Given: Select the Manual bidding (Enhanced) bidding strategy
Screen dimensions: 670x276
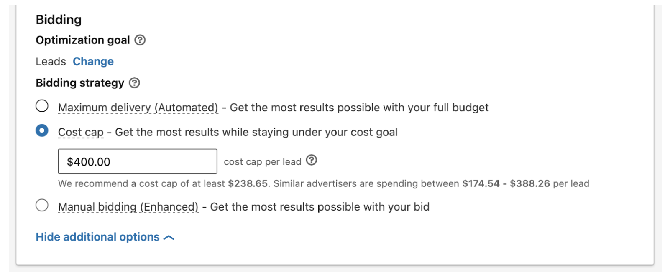Looking at the screenshot, I should [42, 206].
